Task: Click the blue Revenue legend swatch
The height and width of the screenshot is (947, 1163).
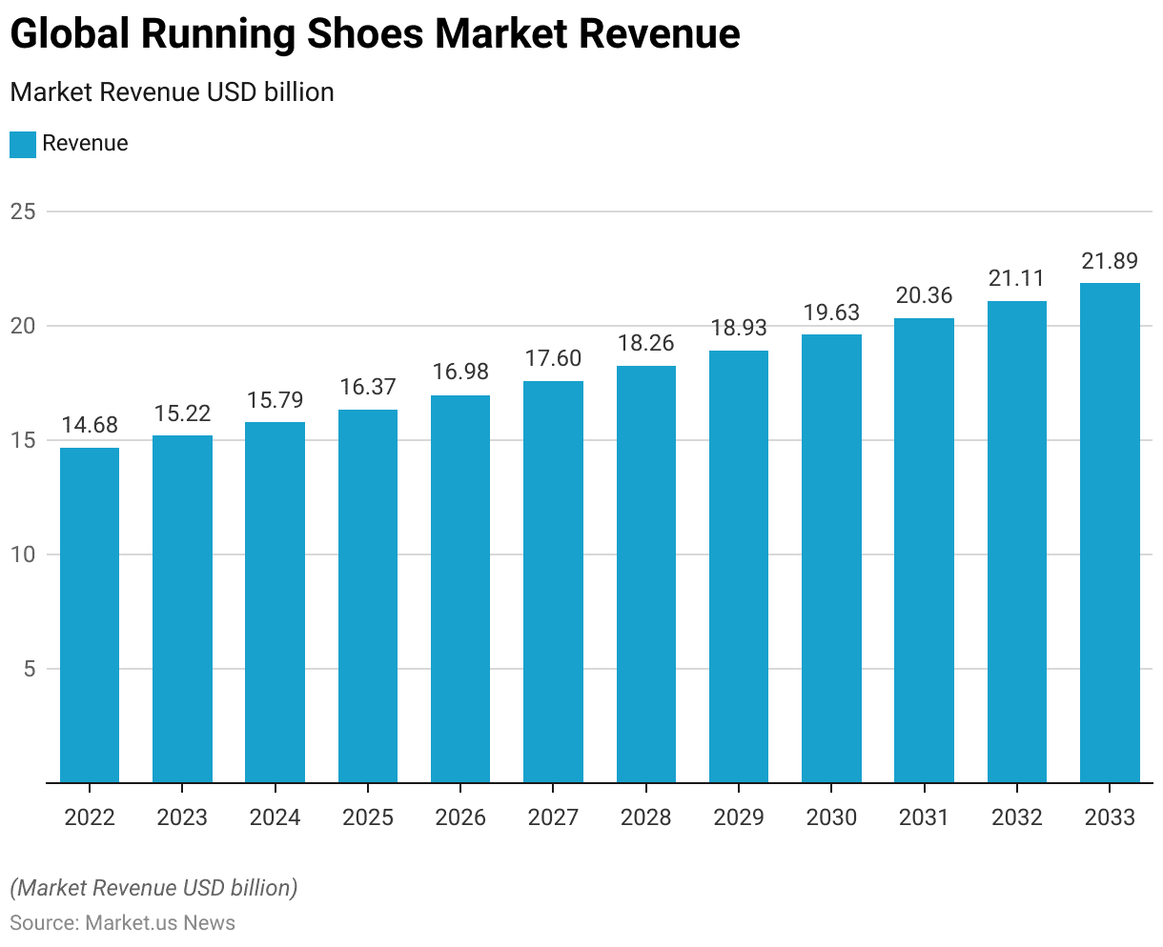Action: 23,144
